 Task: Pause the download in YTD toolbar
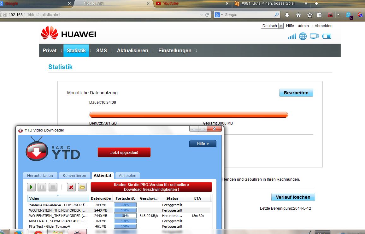[42, 187]
